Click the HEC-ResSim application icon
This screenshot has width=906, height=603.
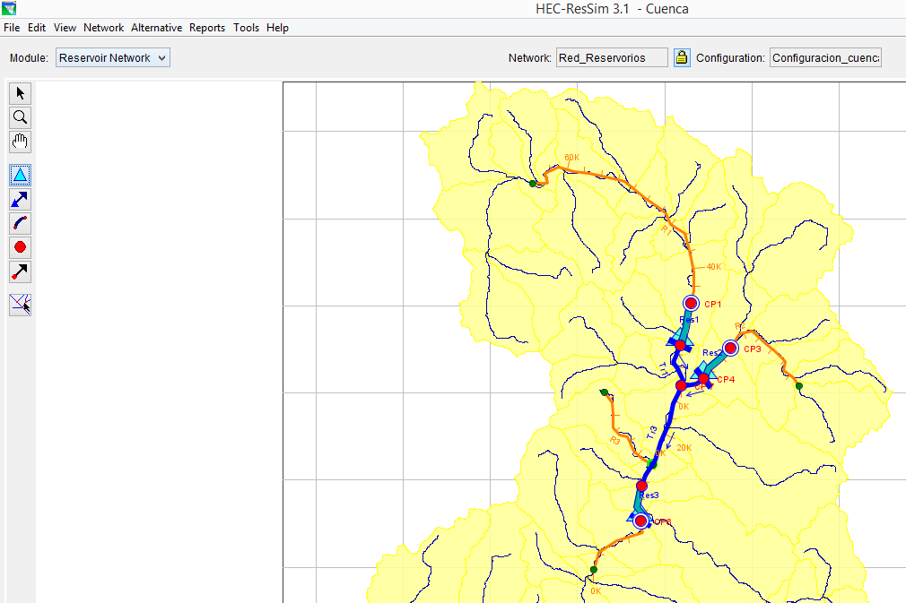tap(9, 8)
